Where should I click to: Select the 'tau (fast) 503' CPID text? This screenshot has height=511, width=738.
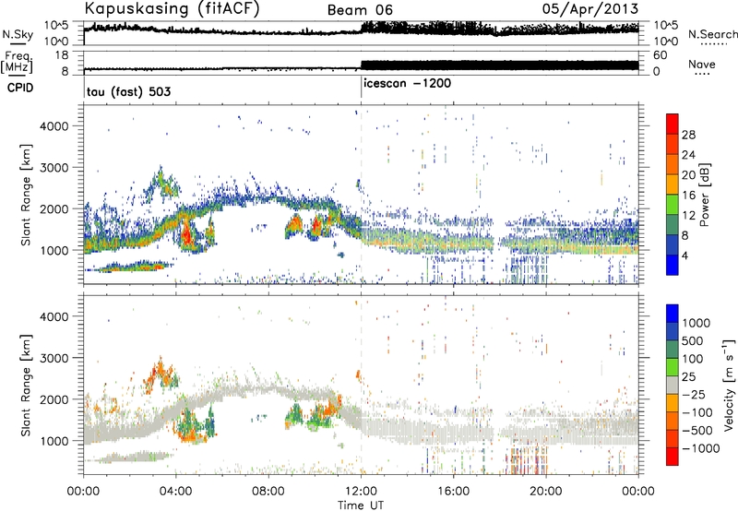coord(128,91)
